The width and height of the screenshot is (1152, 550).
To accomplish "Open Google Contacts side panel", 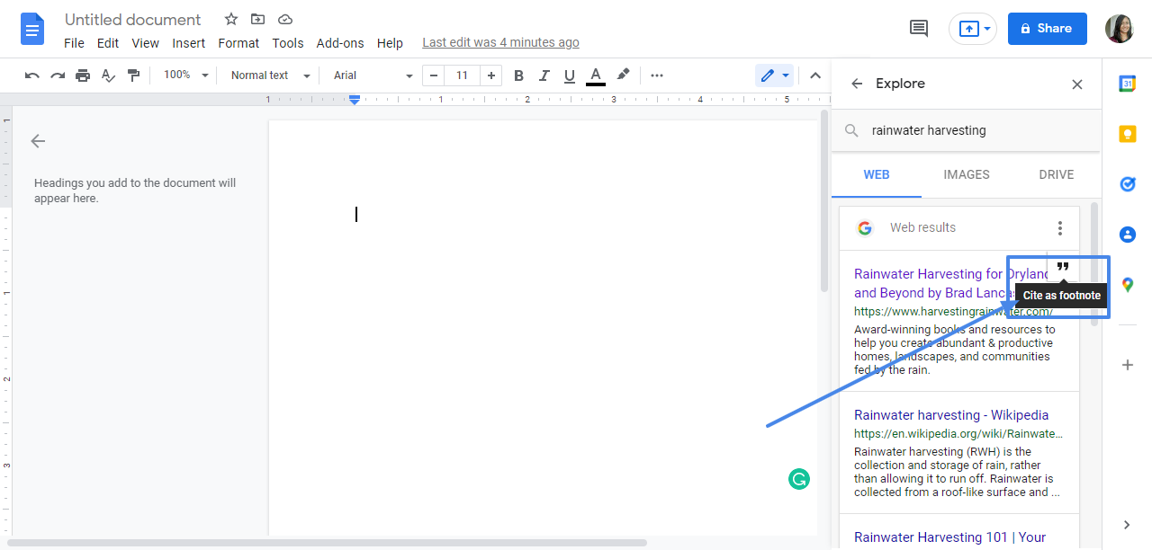I will tap(1127, 235).
